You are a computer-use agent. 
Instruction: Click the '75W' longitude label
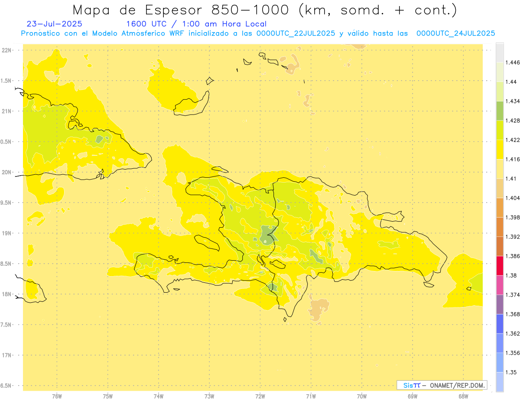(x=107, y=396)
